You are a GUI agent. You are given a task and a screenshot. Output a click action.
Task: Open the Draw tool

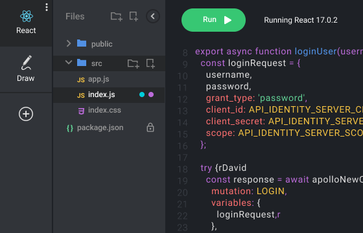26,69
